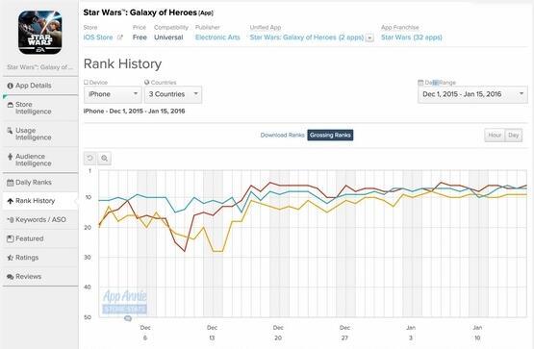The width and height of the screenshot is (534, 349).
Task: Click the undo zoom reset icon
Action: pos(90,159)
